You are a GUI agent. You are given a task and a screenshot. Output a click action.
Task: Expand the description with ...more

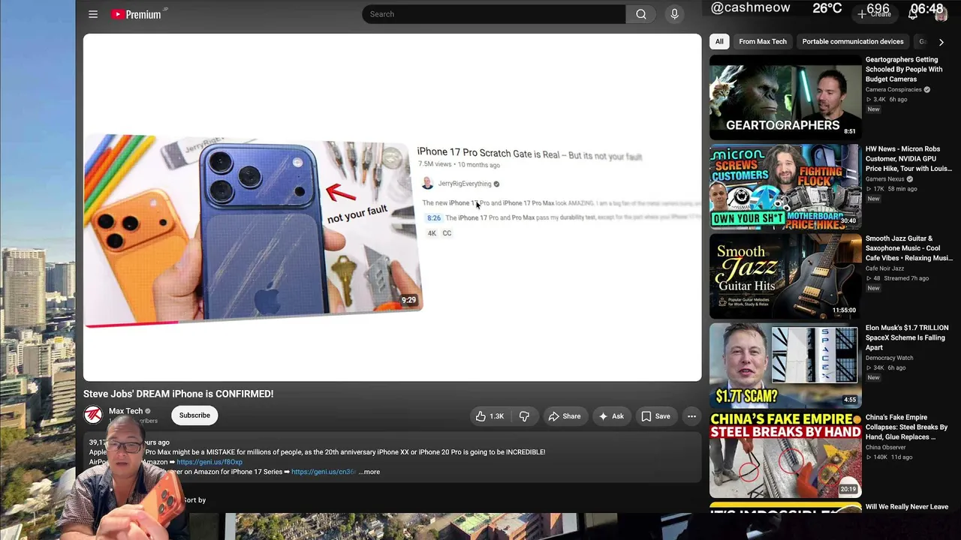coord(369,472)
